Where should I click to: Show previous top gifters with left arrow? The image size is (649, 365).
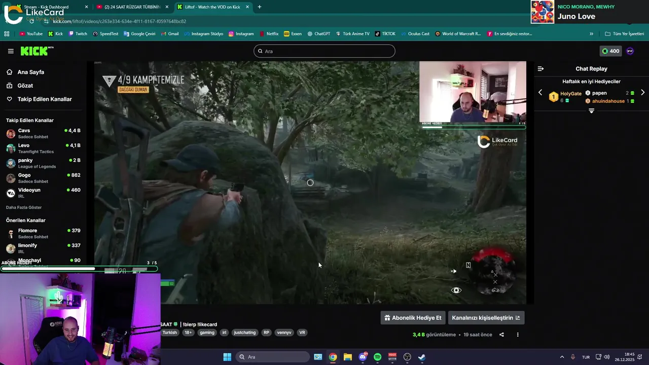click(540, 93)
